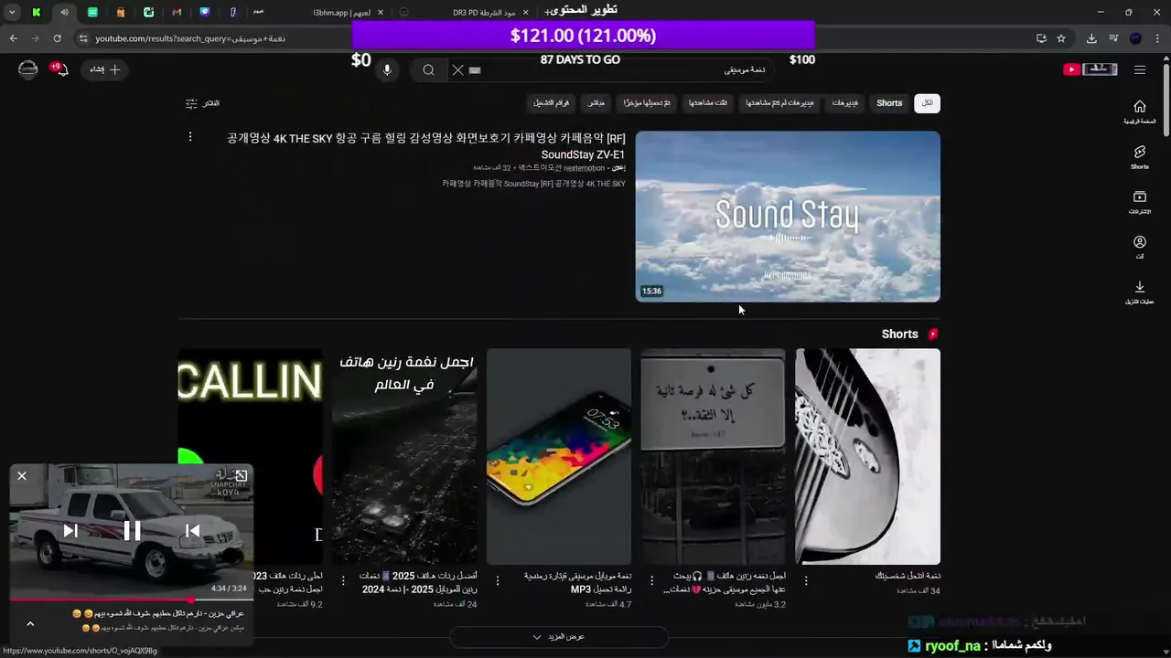Open three-dot menu of the MP3 mobile ringtone short
The height and width of the screenshot is (658, 1171).
coord(498,580)
